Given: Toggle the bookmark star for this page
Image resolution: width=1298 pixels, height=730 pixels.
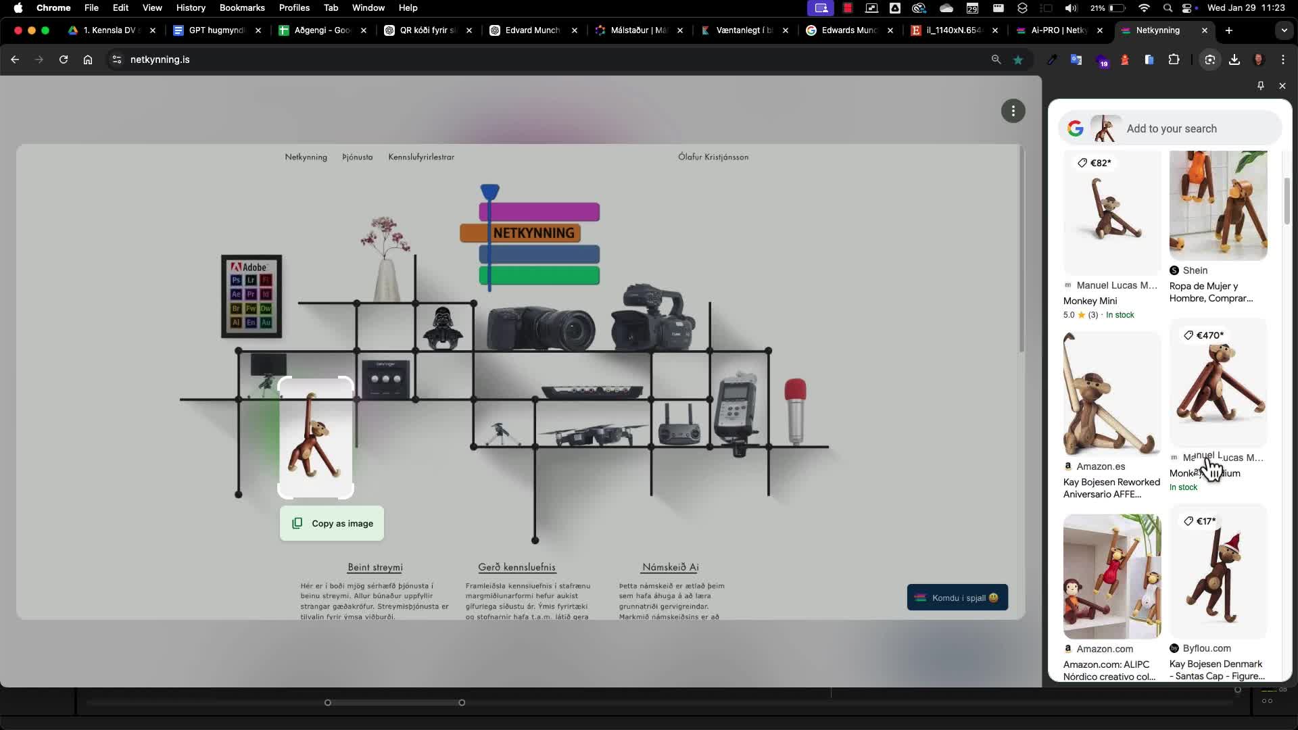Looking at the screenshot, I should click(1018, 59).
